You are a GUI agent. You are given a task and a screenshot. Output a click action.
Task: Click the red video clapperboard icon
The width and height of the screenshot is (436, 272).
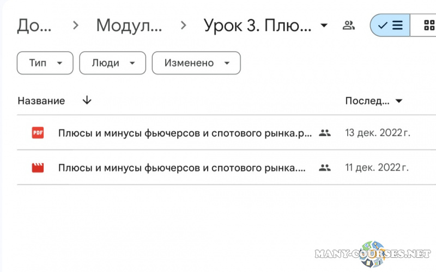[38, 168]
